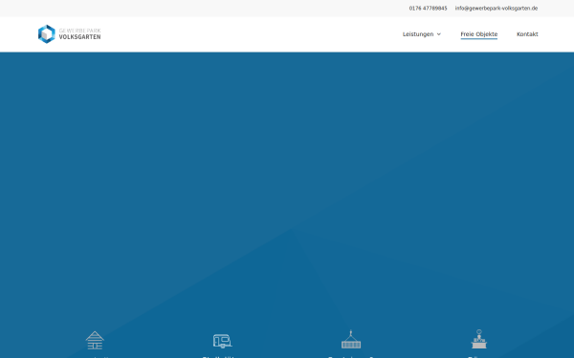
Task: Email info@gewerbepark-volksgarten.de
Action: click(x=496, y=8)
